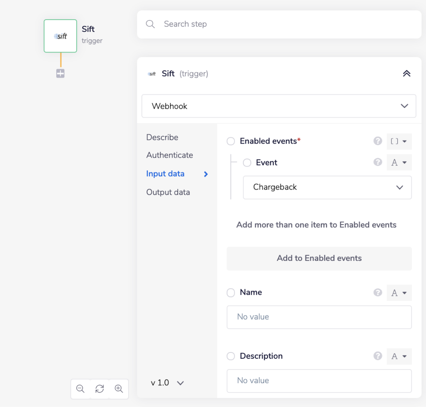Open the Chargeback event dropdown
This screenshot has width=426, height=407.
[x=327, y=188]
